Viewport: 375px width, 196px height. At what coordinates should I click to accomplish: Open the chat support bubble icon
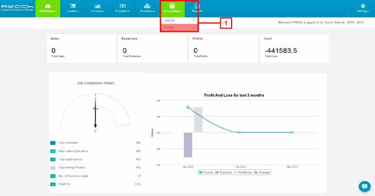[364, 186]
